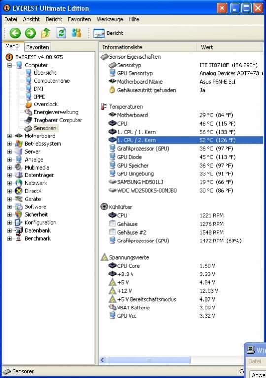Expand the Motherboard tree node

pos(9,136)
